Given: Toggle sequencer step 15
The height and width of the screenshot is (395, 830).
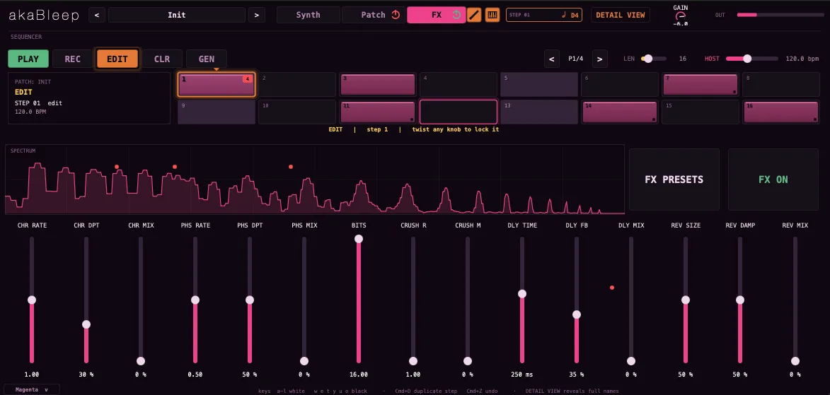Looking at the screenshot, I should click(701, 112).
